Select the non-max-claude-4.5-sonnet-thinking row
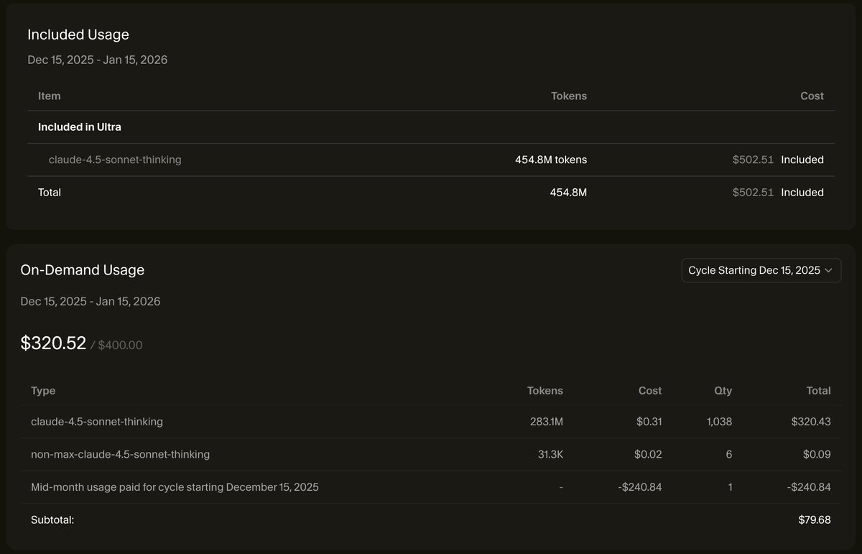This screenshot has height=554, width=862. pos(119,454)
